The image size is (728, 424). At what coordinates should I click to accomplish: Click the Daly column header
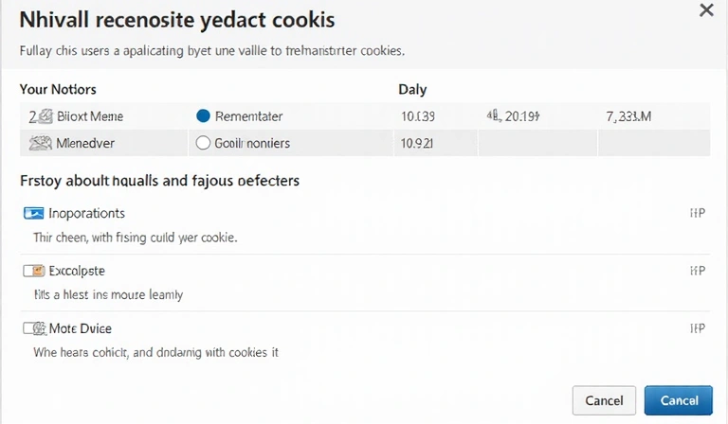click(x=412, y=90)
